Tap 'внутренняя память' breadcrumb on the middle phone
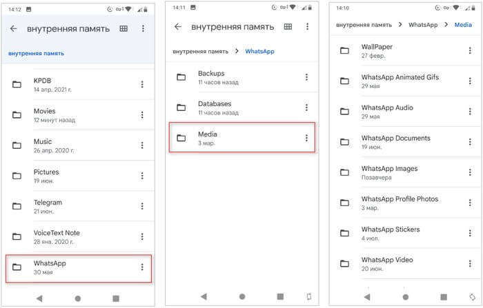This screenshot has width=483, height=308. pyautogui.click(x=200, y=52)
